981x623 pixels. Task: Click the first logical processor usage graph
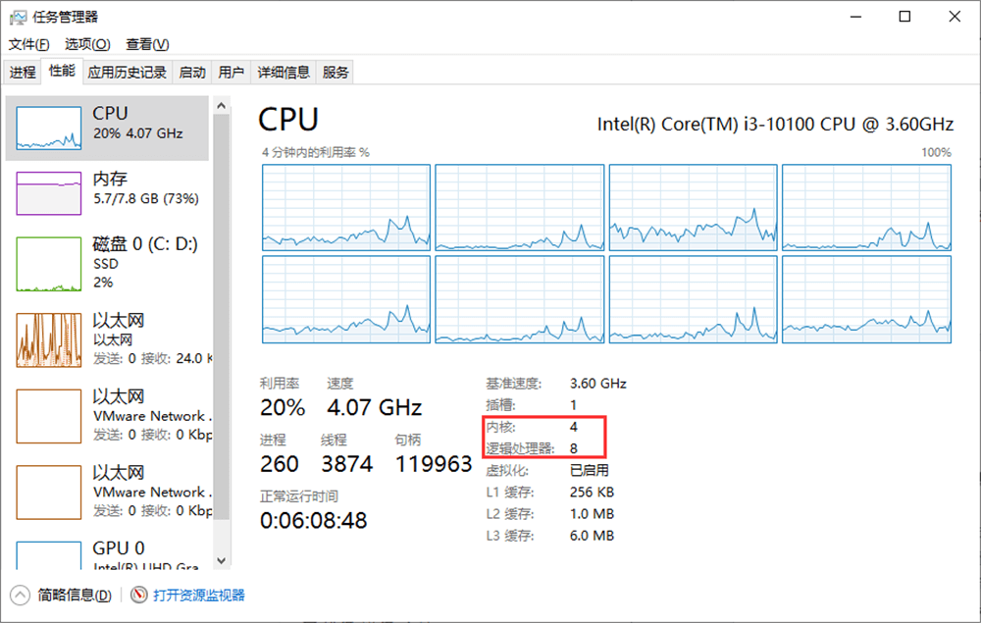coord(346,208)
